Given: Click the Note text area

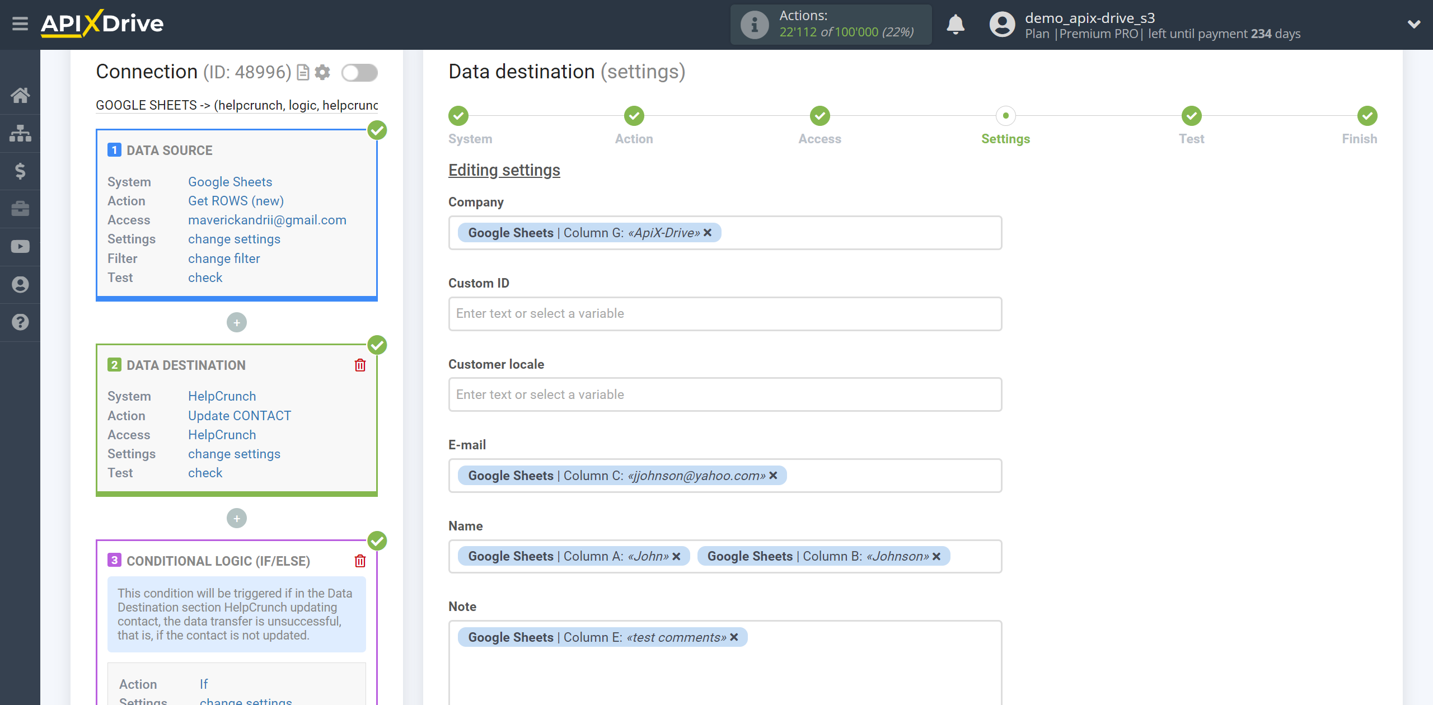Looking at the screenshot, I should pyautogui.click(x=725, y=663).
